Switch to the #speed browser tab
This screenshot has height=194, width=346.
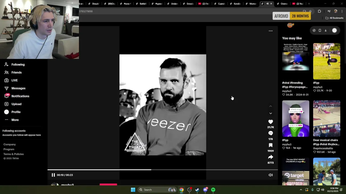(157, 4)
